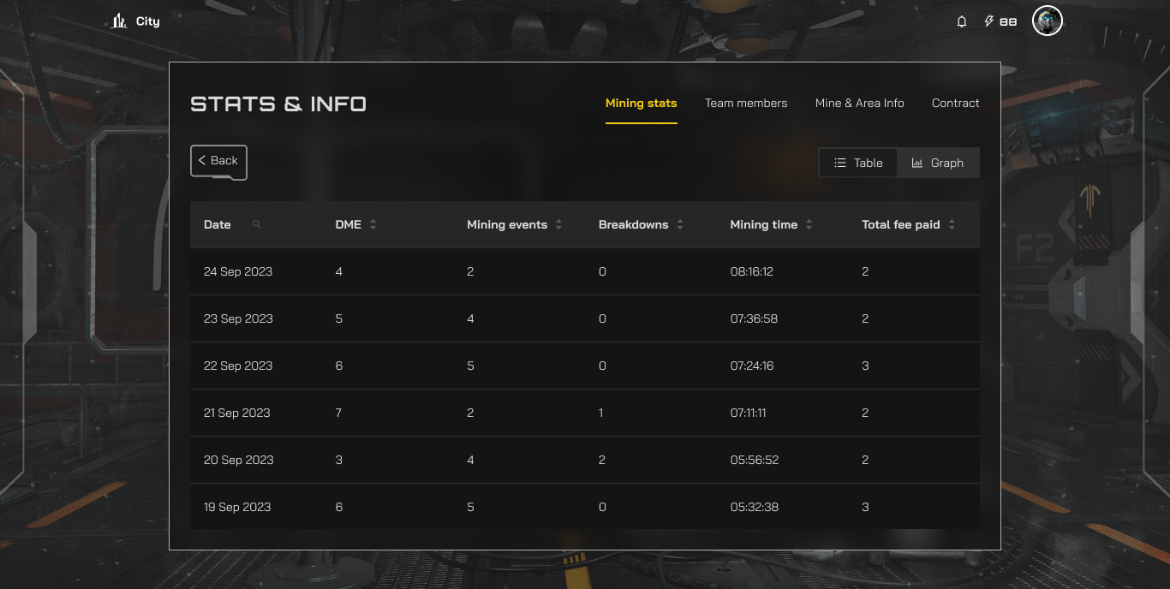Switch to Table view
Image resolution: width=1170 pixels, height=589 pixels.
[858, 163]
